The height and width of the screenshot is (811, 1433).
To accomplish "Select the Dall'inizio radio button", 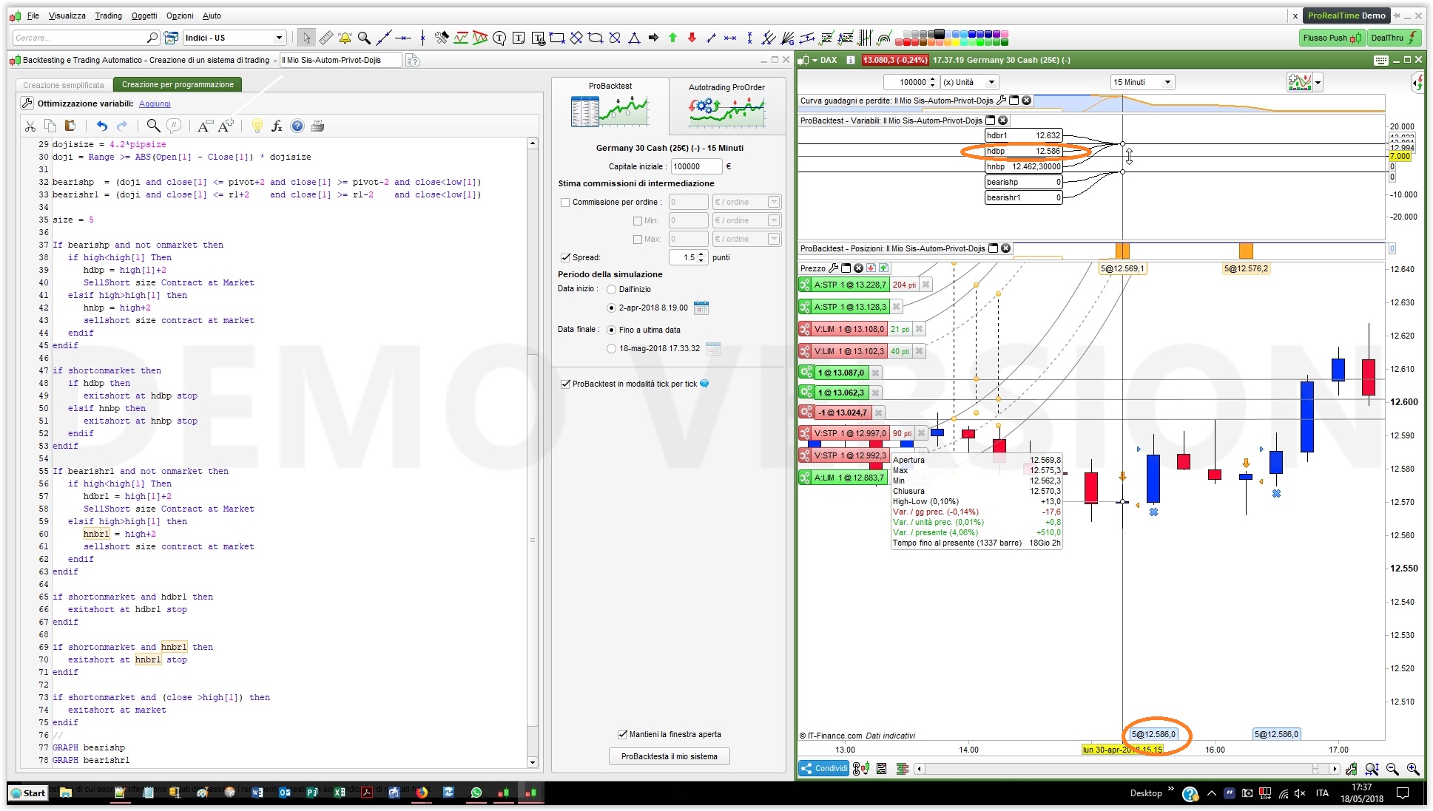I will (x=611, y=289).
